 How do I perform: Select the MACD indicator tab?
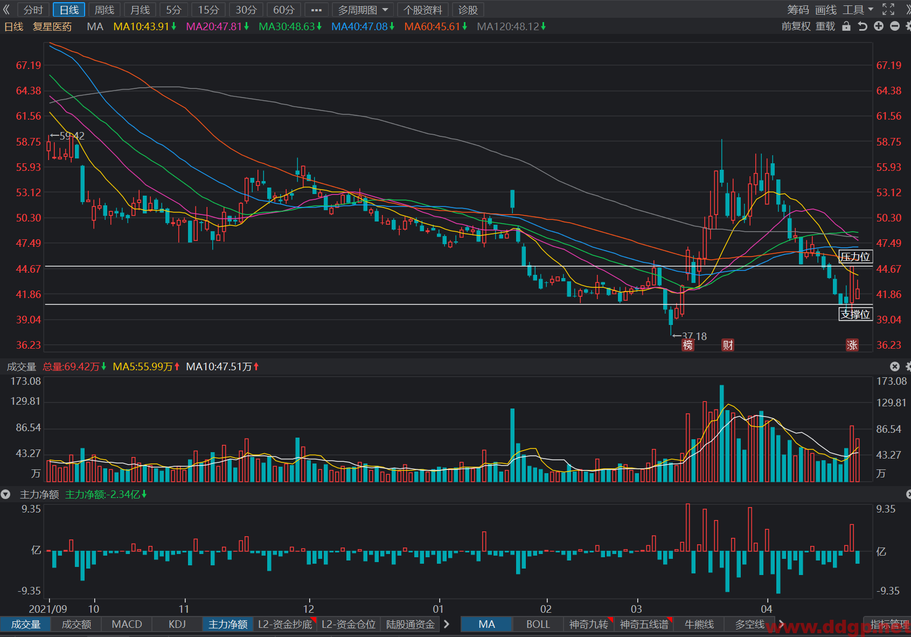[x=127, y=624]
